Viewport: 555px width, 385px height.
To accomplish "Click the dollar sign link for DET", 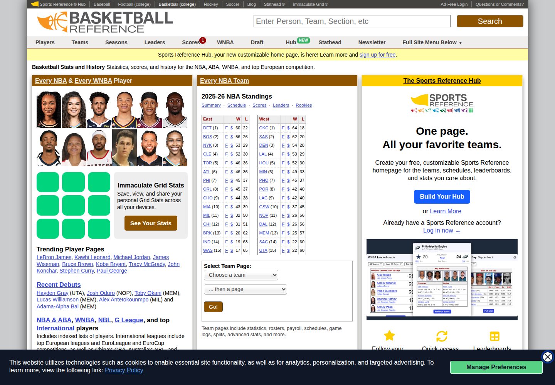I will 232,128.
